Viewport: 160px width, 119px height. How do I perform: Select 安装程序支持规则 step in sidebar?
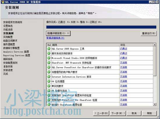click(13, 22)
